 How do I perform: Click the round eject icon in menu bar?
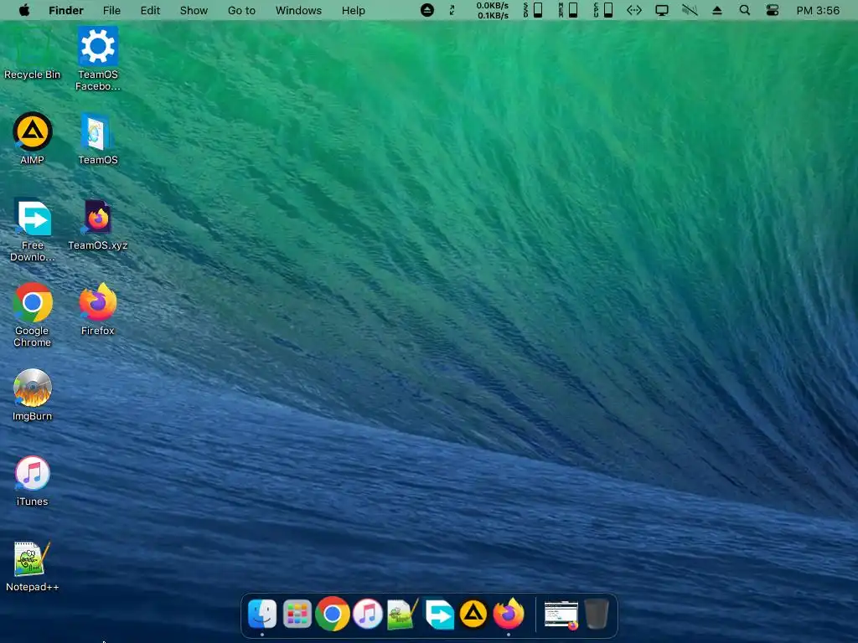click(427, 10)
